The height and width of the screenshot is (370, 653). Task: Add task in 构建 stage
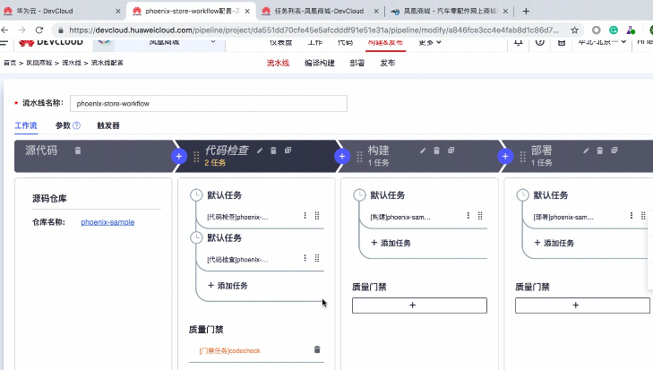tap(391, 243)
